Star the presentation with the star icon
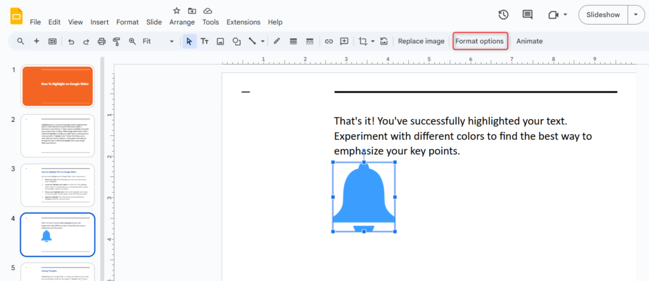This screenshot has width=649, height=281. click(176, 11)
